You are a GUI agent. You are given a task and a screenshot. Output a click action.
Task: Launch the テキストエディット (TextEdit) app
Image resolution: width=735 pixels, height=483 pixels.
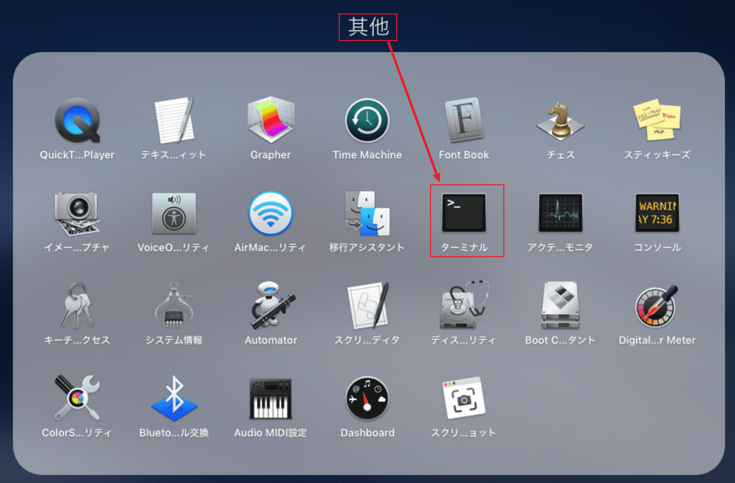point(174,121)
